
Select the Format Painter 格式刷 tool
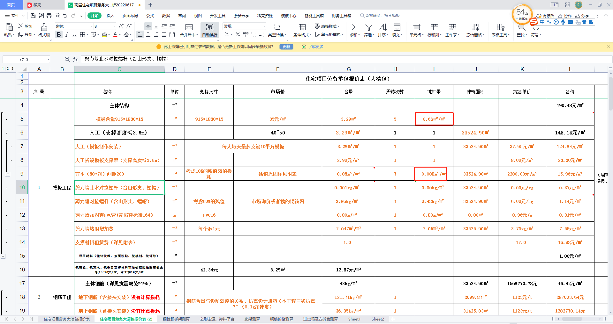pyautogui.click(x=44, y=30)
